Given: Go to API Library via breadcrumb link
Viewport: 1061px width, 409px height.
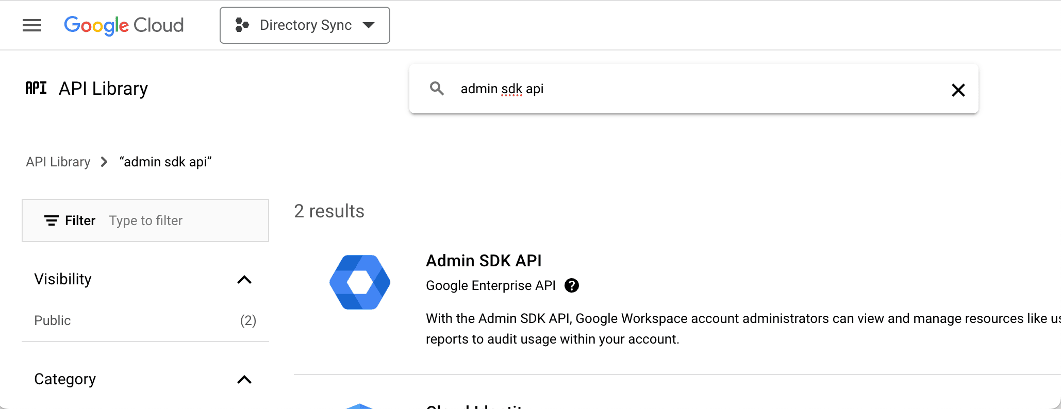Looking at the screenshot, I should tap(58, 162).
